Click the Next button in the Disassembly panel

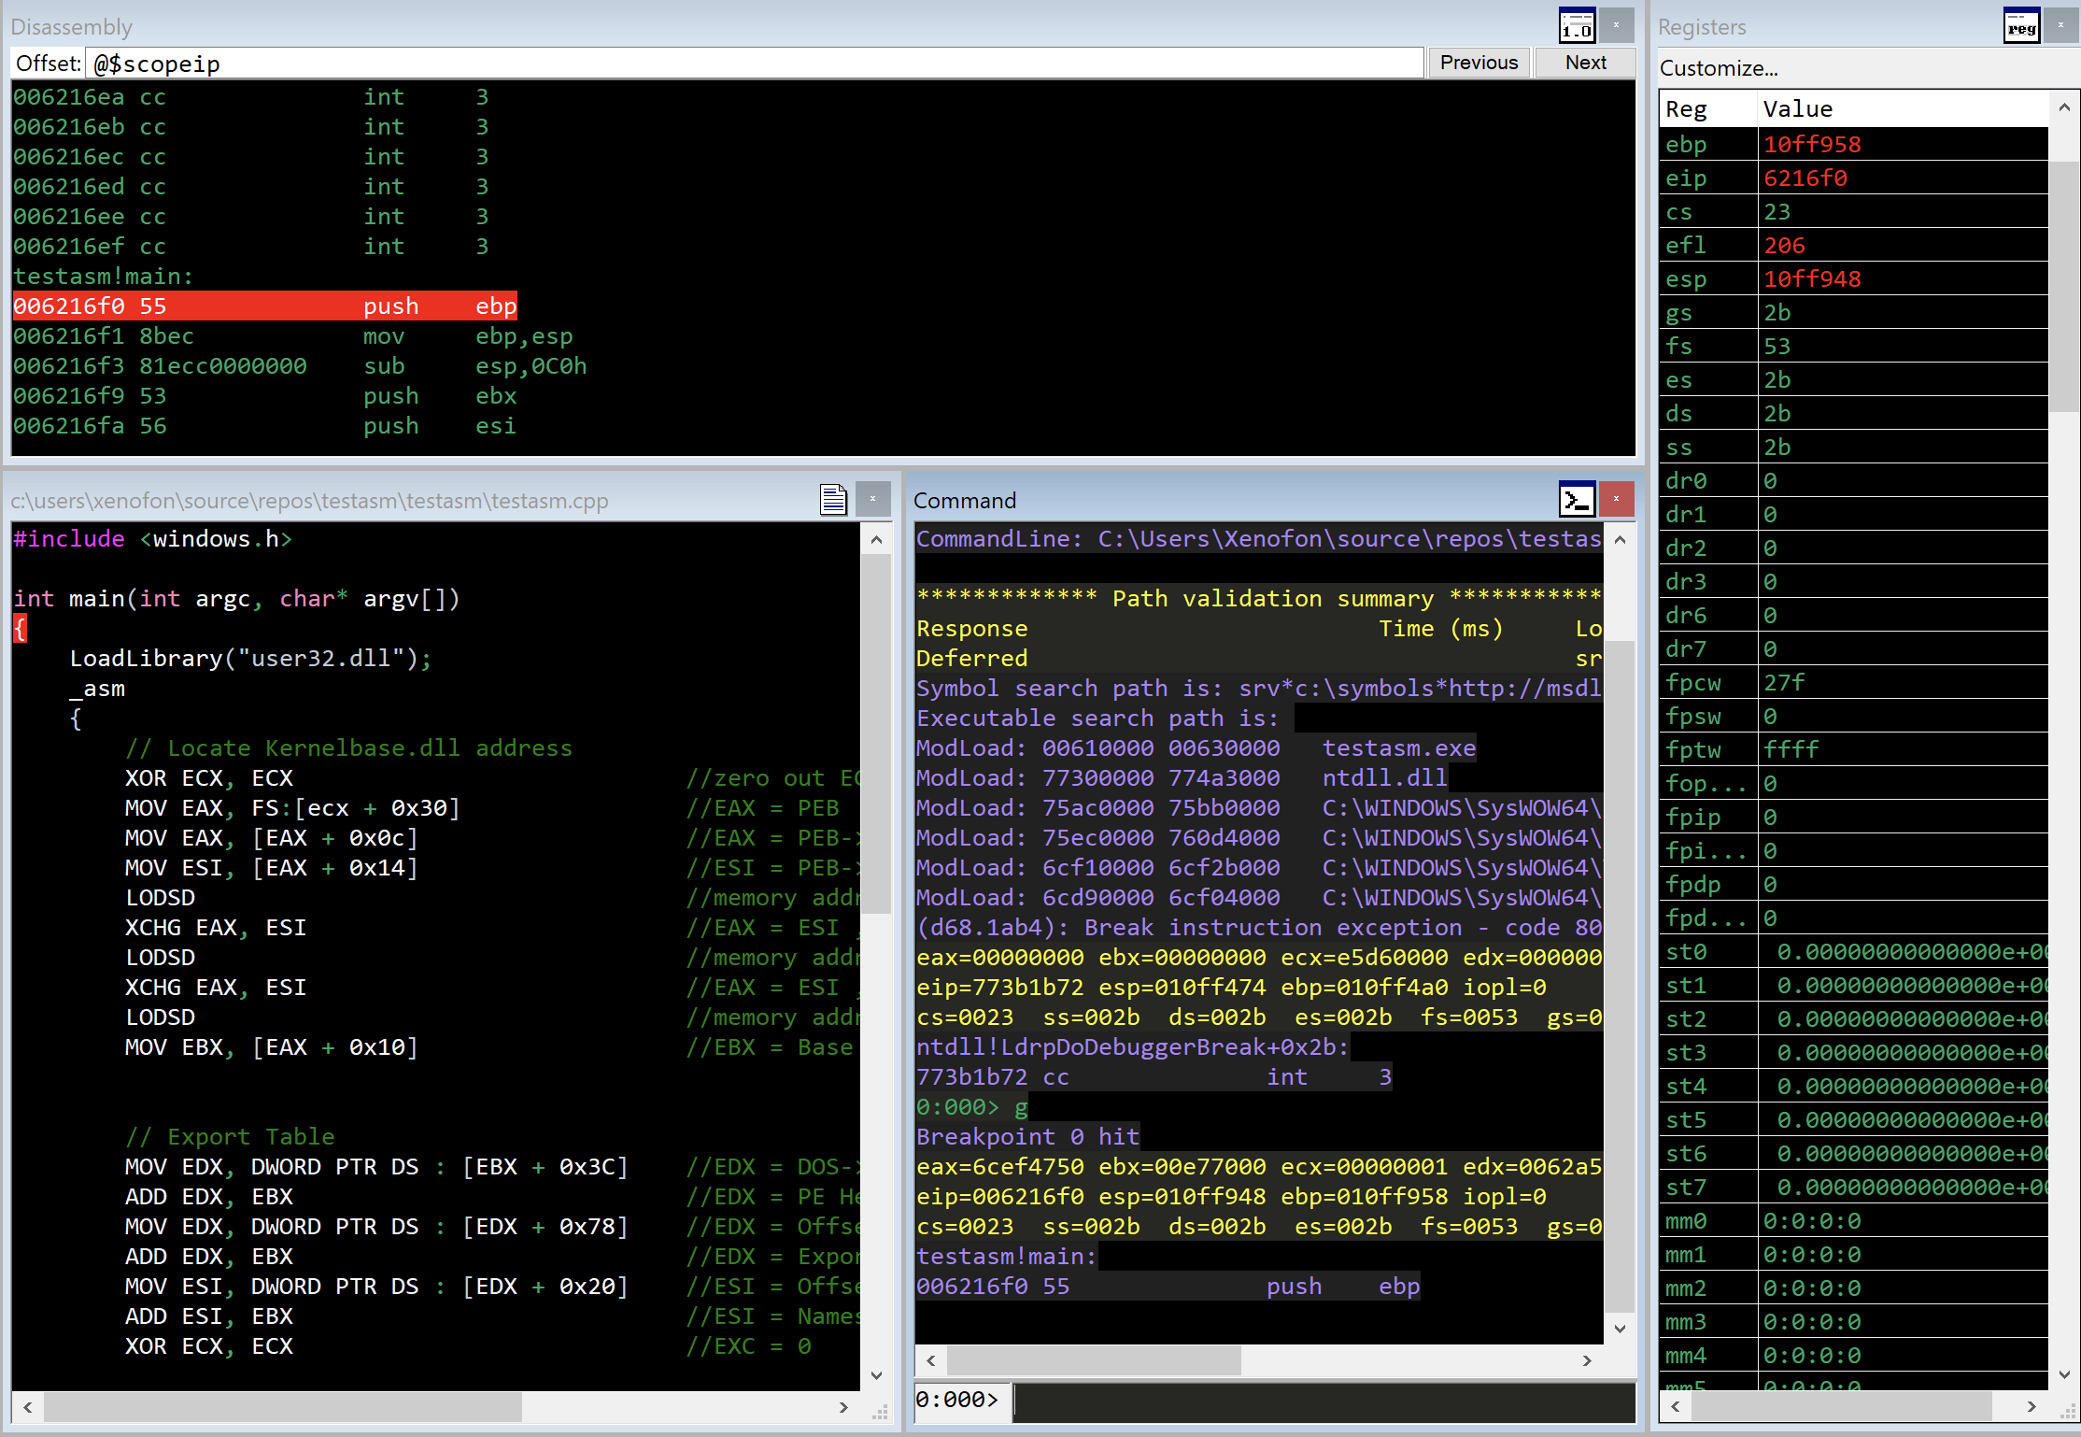point(1585,62)
